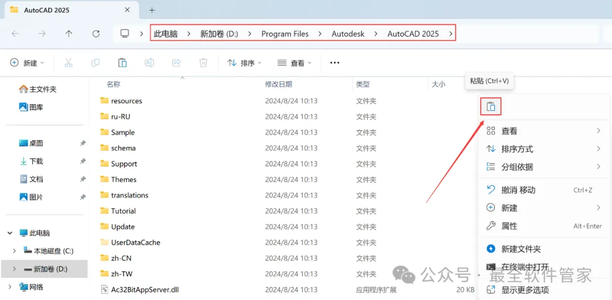Expand the 新加卷 (D:) tree node
The width and height of the screenshot is (612, 300).
click(15, 269)
